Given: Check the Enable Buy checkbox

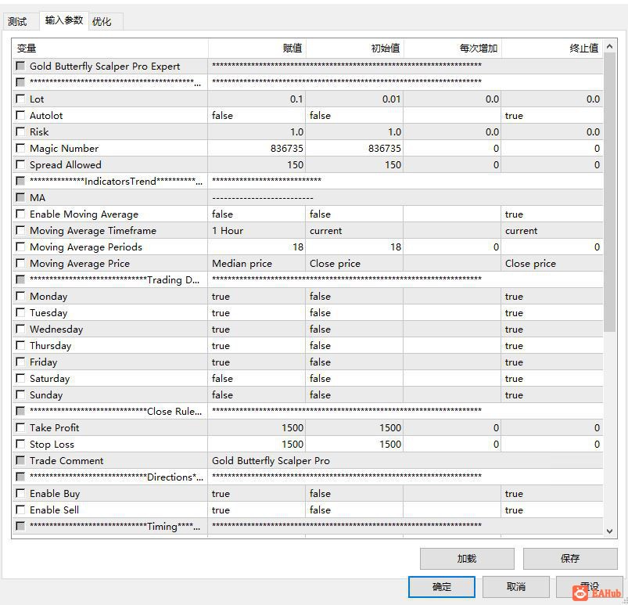Looking at the screenshot, I should pos(20,493).
